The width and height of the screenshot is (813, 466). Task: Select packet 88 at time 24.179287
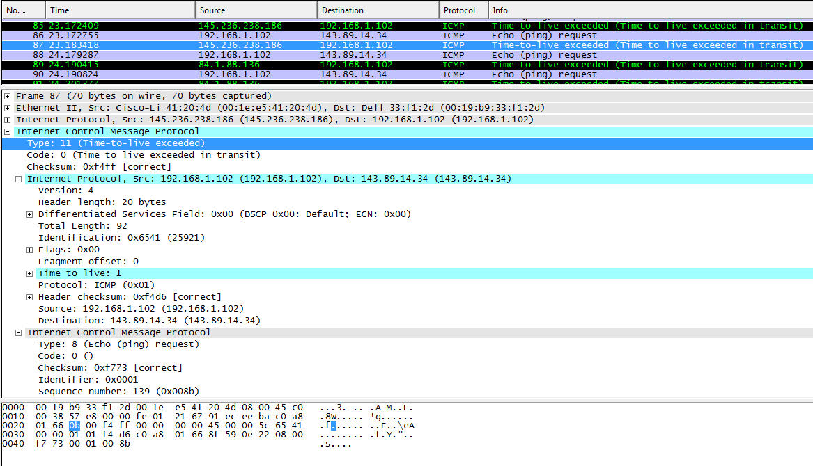tap(408, 55)
